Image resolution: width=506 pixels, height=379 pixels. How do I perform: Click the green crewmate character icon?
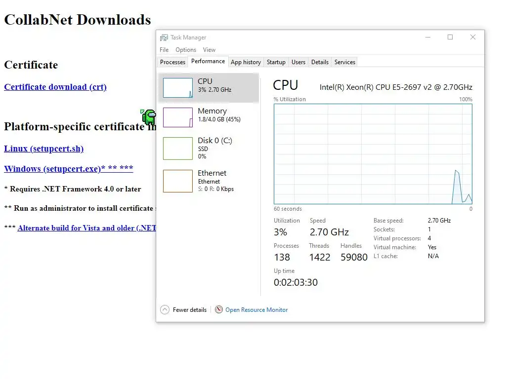149,117
